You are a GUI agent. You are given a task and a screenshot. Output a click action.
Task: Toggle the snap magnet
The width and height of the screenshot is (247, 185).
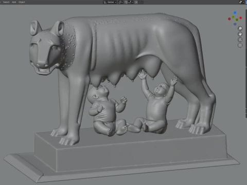point(126,2)
